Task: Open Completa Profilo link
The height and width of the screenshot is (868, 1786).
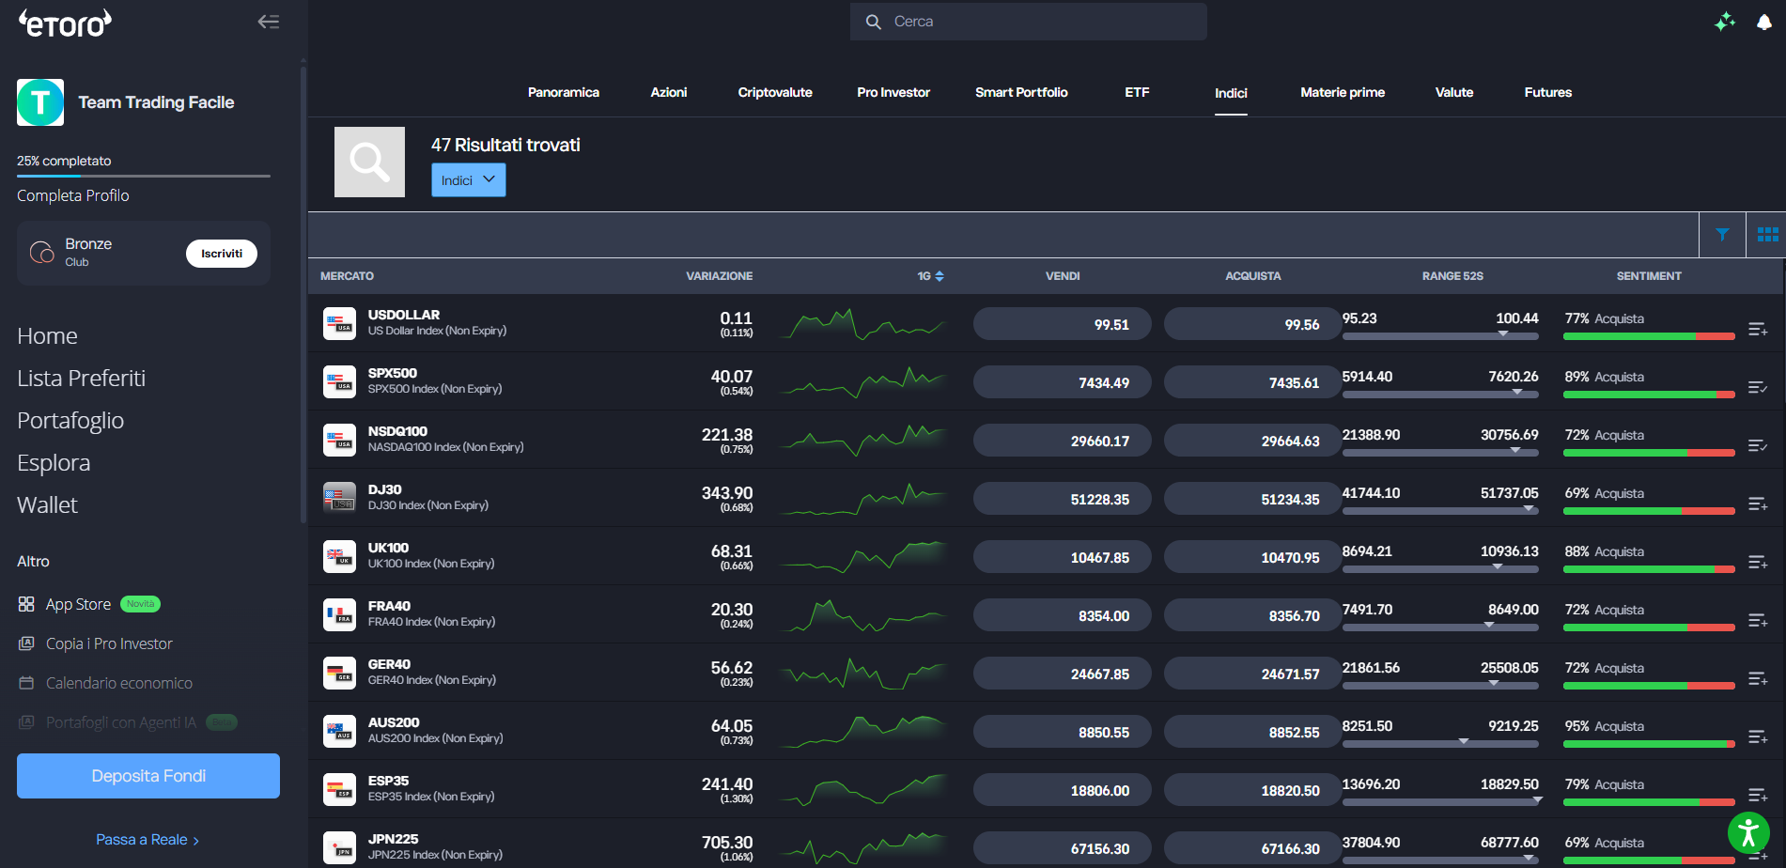Action: 73,195
